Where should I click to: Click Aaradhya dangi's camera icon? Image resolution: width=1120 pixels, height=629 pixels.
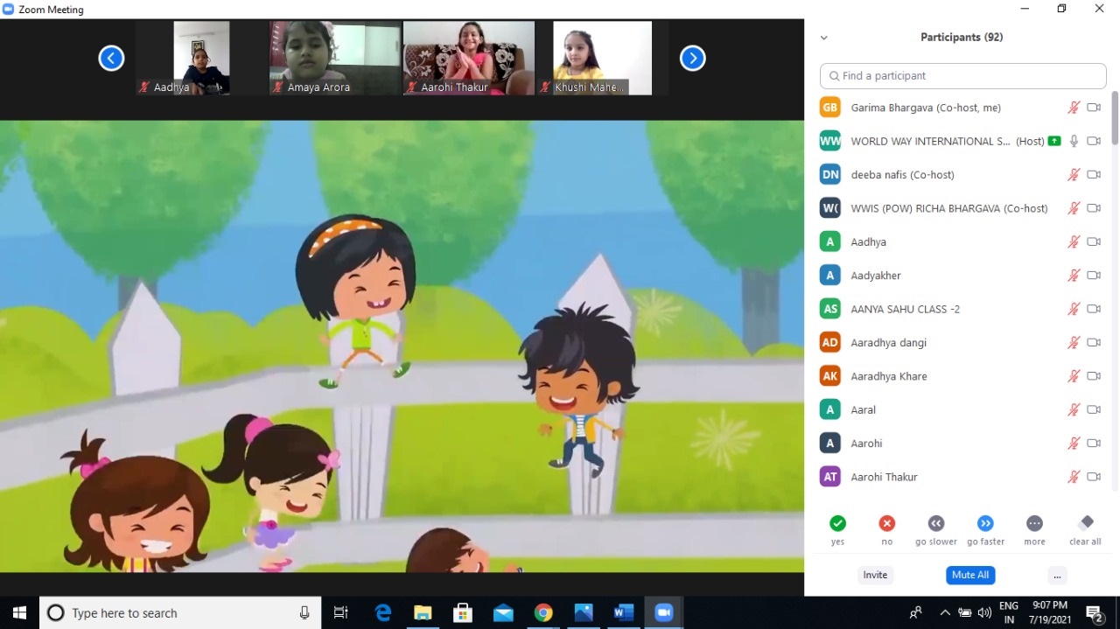[x=1094, y=343]
